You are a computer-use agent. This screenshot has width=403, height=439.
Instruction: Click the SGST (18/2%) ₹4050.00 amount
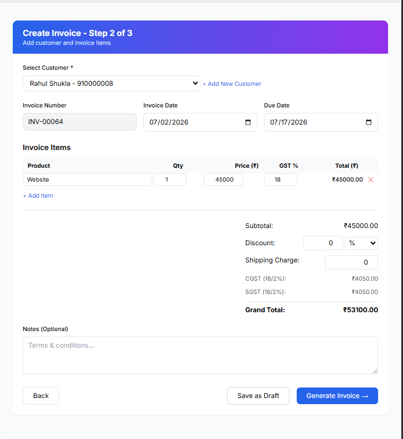365,292
